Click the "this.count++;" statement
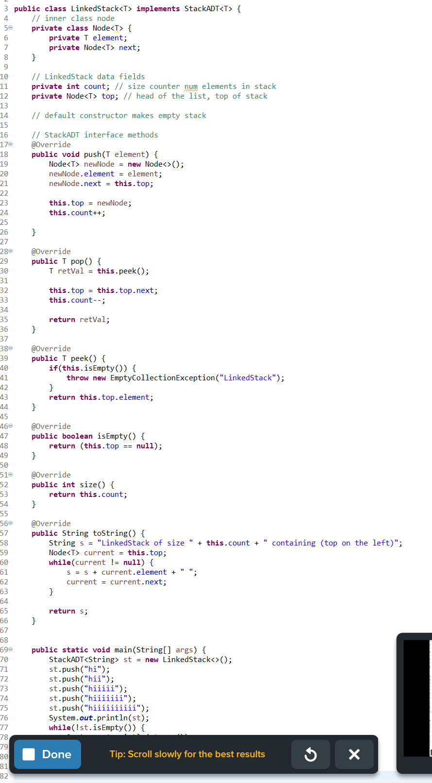Screen dimensions: 432x783 coord(77,213)
